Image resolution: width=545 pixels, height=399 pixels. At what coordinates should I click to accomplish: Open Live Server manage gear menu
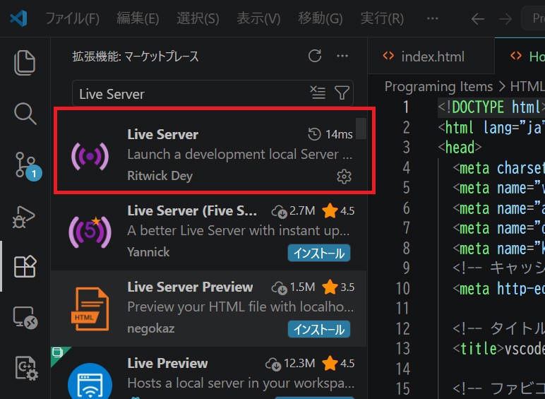tap(344, 177)
